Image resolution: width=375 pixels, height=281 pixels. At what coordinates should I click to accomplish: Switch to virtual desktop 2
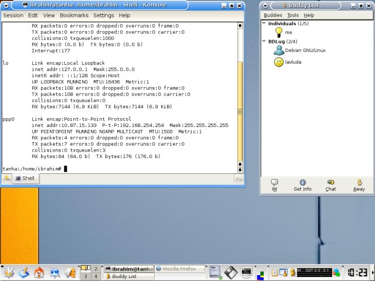pos(96,269)
